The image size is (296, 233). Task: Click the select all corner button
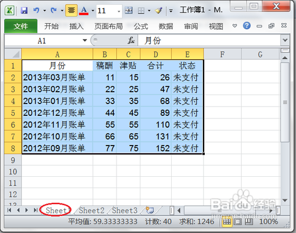(13, 54)
